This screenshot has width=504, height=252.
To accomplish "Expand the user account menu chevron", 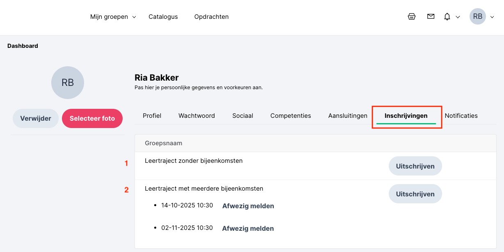I will click(492, 17).
